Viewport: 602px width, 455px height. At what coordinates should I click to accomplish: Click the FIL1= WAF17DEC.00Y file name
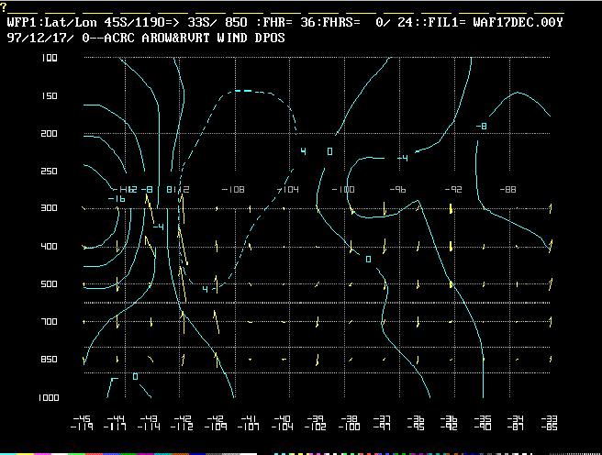click(x=496, y=22)
